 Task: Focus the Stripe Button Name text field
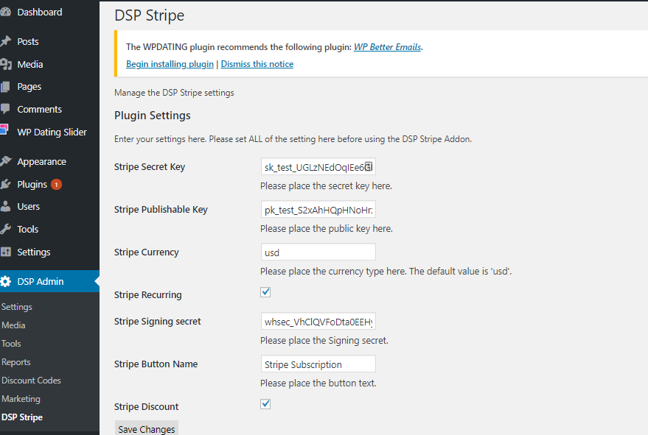pyautogui.click(x=318, y=364)
